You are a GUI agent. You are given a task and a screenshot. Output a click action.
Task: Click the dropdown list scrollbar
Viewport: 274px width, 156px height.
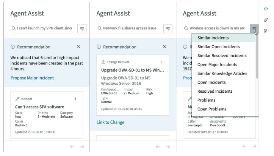pos(257,57)
